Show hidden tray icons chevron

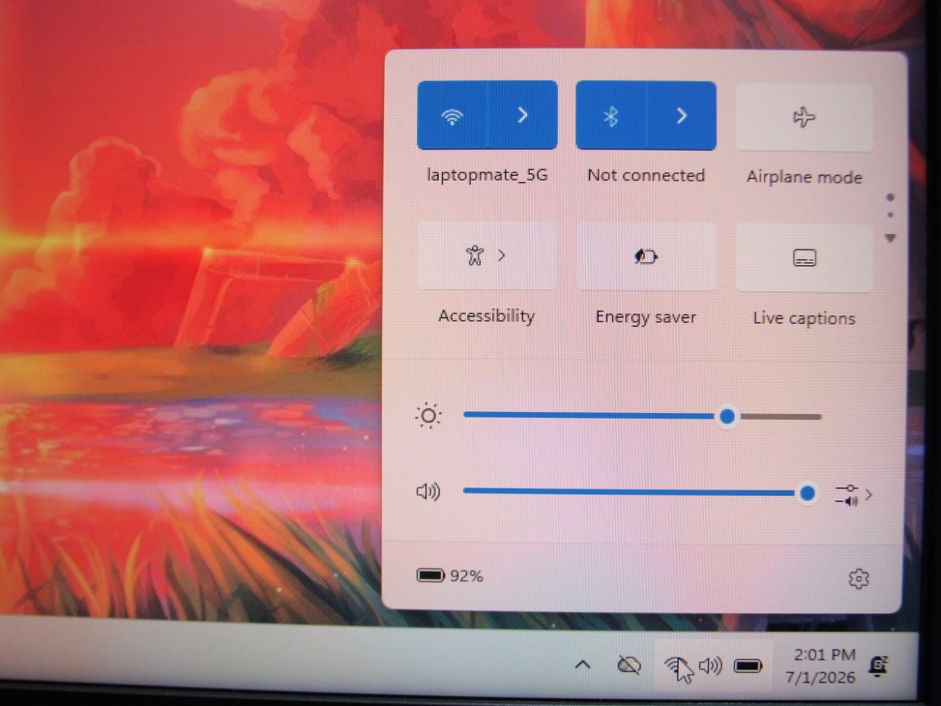tap(582, 665)
